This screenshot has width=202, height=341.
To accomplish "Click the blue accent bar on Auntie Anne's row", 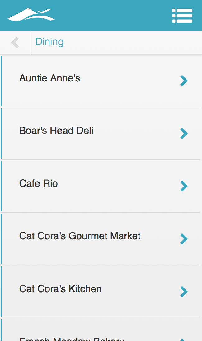I will [1, 81].
